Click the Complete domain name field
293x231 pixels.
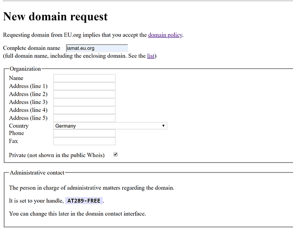coord(96,48)
